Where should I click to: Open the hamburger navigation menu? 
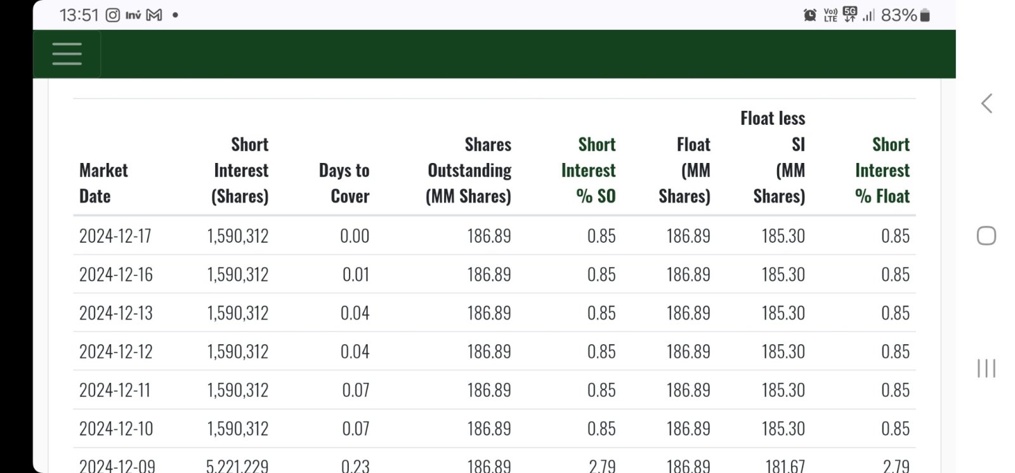pos(67,54)
